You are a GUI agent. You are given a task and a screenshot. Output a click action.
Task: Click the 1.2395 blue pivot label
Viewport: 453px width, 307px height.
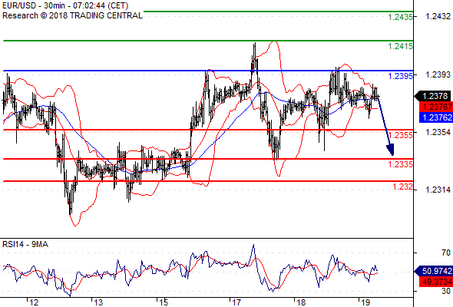coord(401,76)
